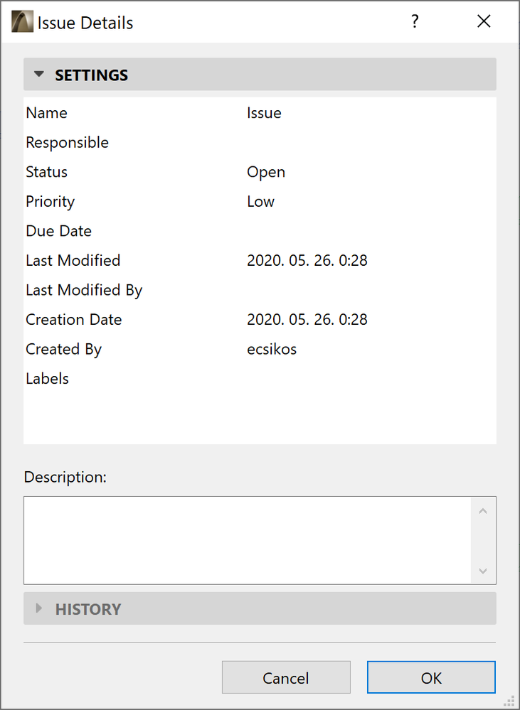Select the Name field value "Issue"
This screenshot has height=710, width=520.
[264, 113]
